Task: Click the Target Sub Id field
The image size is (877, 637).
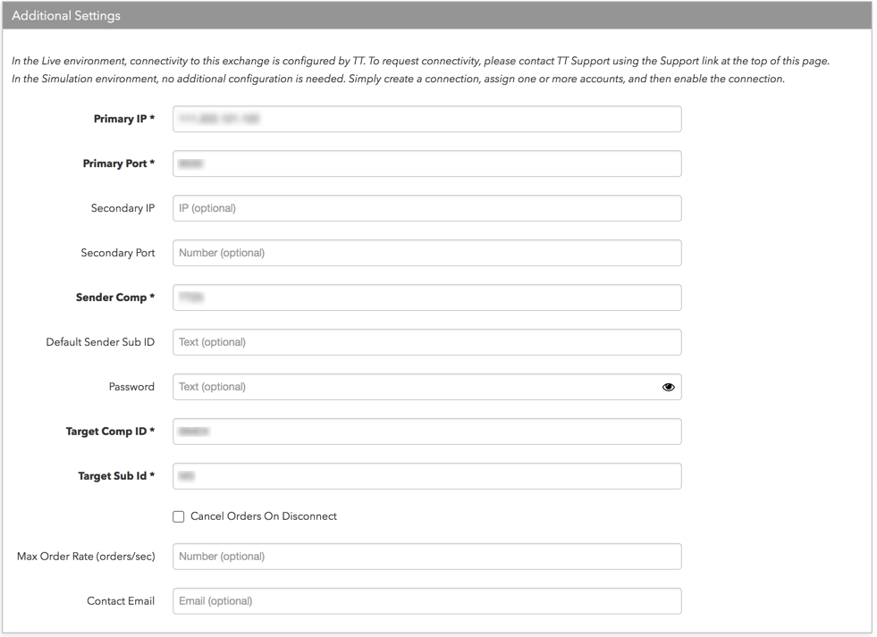Action: click(426, 476)
